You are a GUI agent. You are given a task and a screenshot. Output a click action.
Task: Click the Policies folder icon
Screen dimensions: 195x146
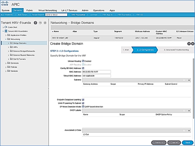pos(8,67)
